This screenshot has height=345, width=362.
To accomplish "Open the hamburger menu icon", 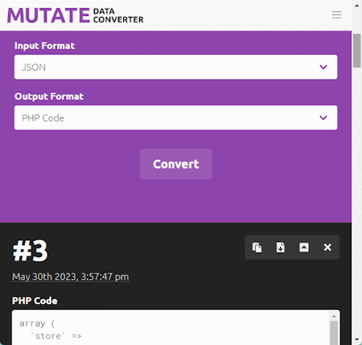I will click(x=336, y=14).
